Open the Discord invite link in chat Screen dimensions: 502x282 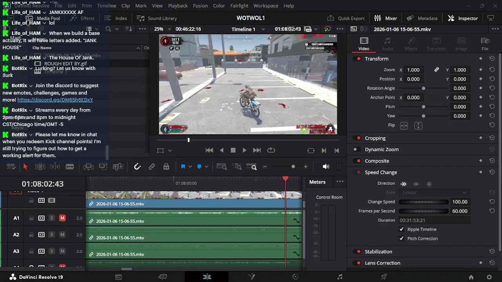55,100
